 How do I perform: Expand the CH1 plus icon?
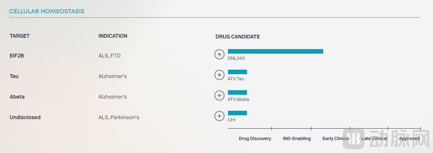[x=219, y=116]
